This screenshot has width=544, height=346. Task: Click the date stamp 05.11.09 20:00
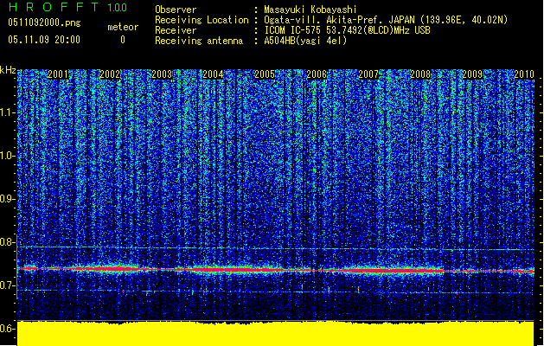(44, 40)
